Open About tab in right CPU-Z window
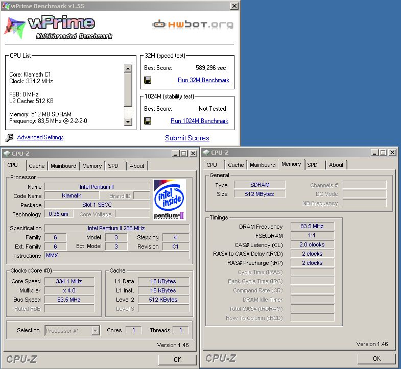This screenshot has width=401, height=369. pyautogui.click(x=336, y=165)
